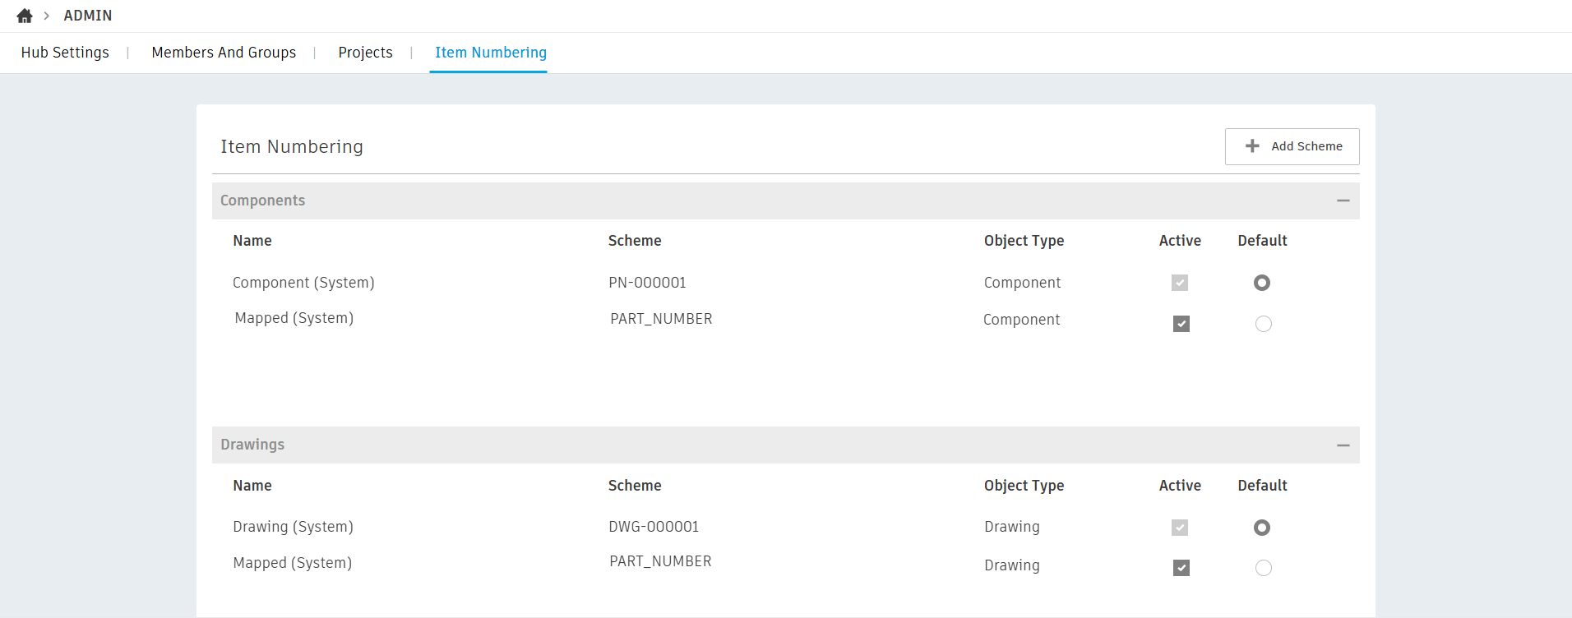Go to the Projects tab
The width and height of the screenshot is (1572, 618).
pos(365,53)
